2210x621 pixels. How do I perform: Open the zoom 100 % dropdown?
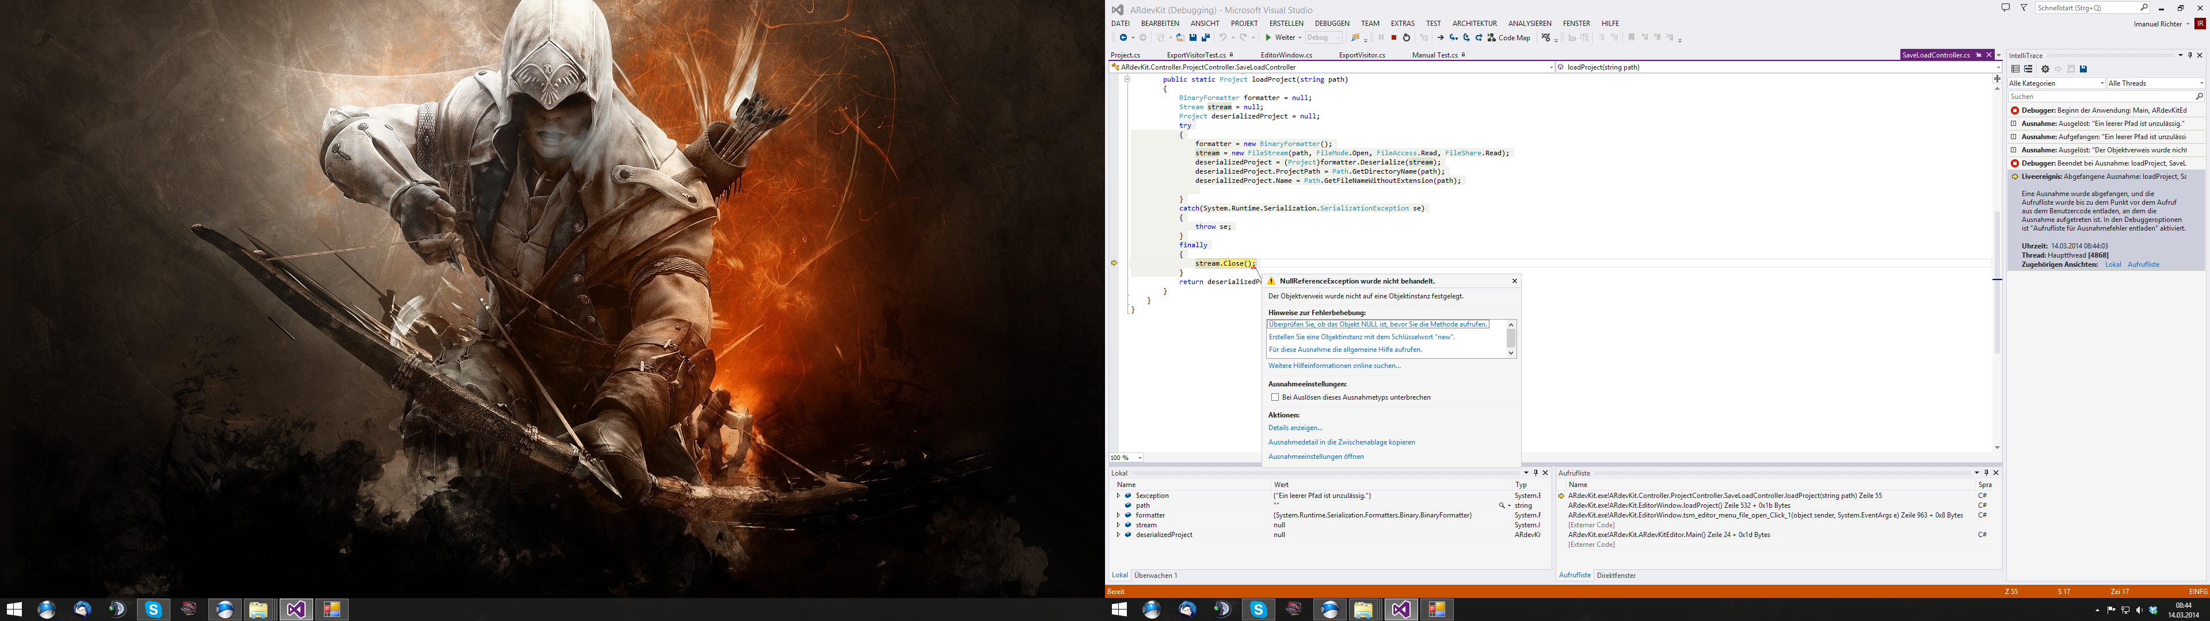pos(1126,458)
